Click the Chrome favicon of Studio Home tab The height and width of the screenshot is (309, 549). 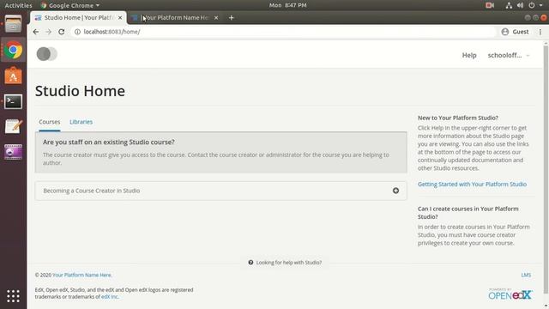click(x=38, y=17)
